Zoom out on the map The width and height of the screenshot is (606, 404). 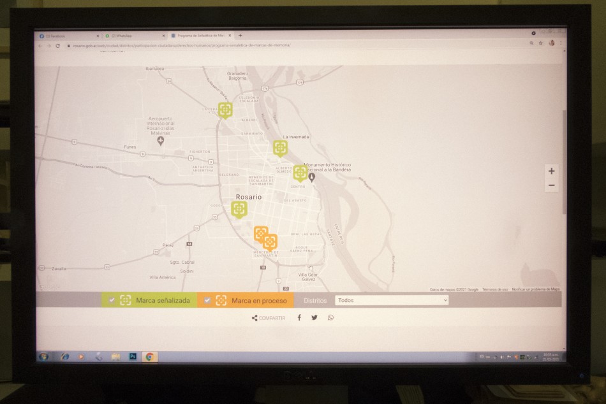click(x=551, y=185)
